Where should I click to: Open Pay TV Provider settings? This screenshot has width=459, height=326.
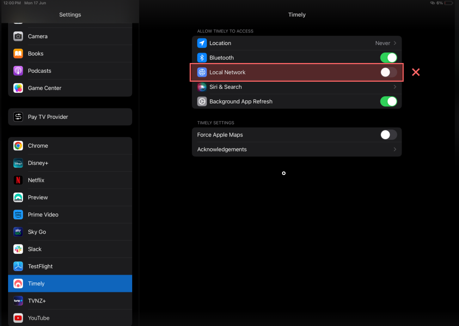pos(70,117)
